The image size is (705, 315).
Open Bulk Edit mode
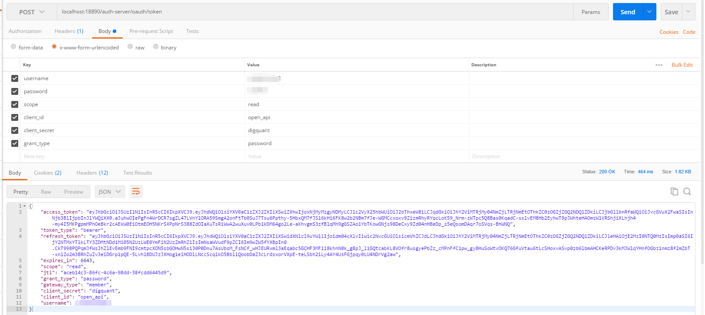pos(682,65)
